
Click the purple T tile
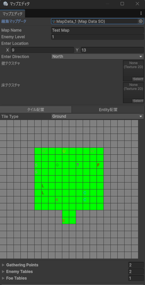[79, 165]
